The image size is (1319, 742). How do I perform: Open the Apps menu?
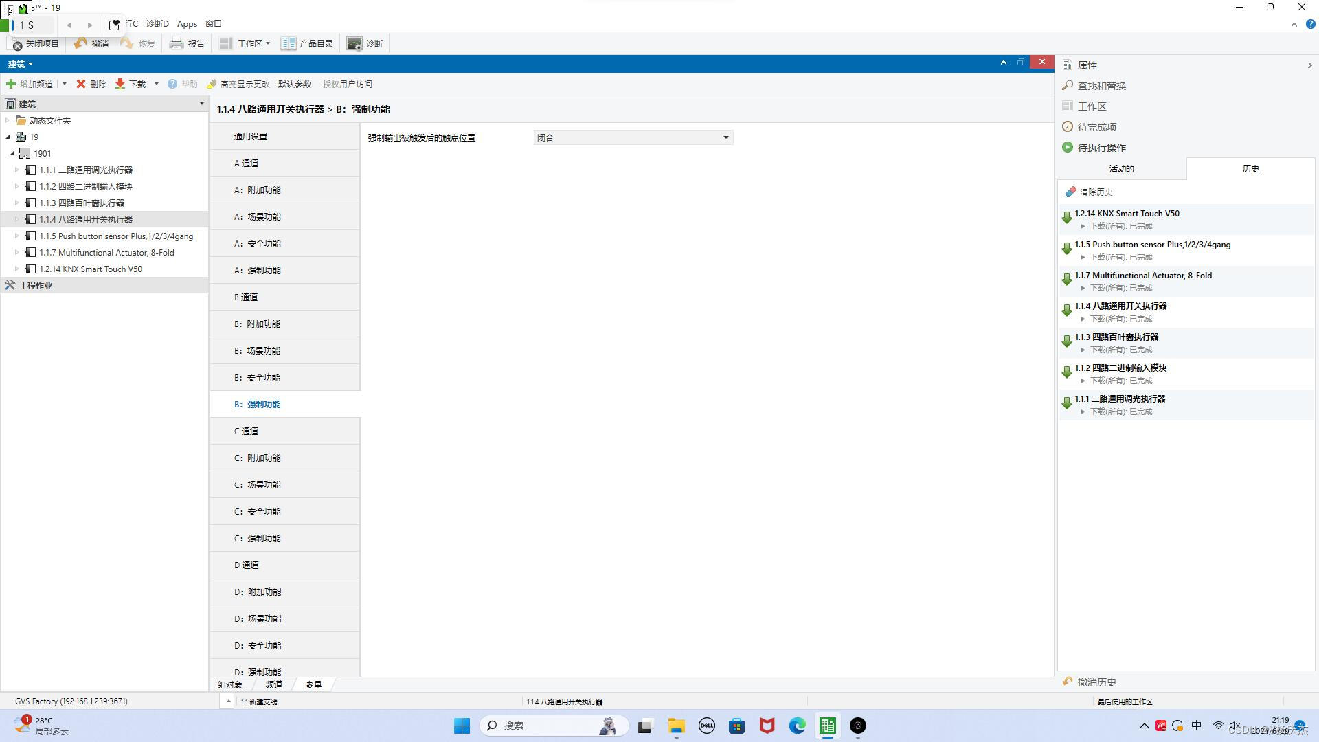tap(187, 24)
